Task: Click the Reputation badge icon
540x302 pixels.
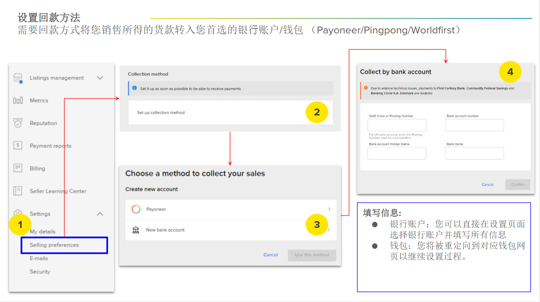Action: click(18, 123)
